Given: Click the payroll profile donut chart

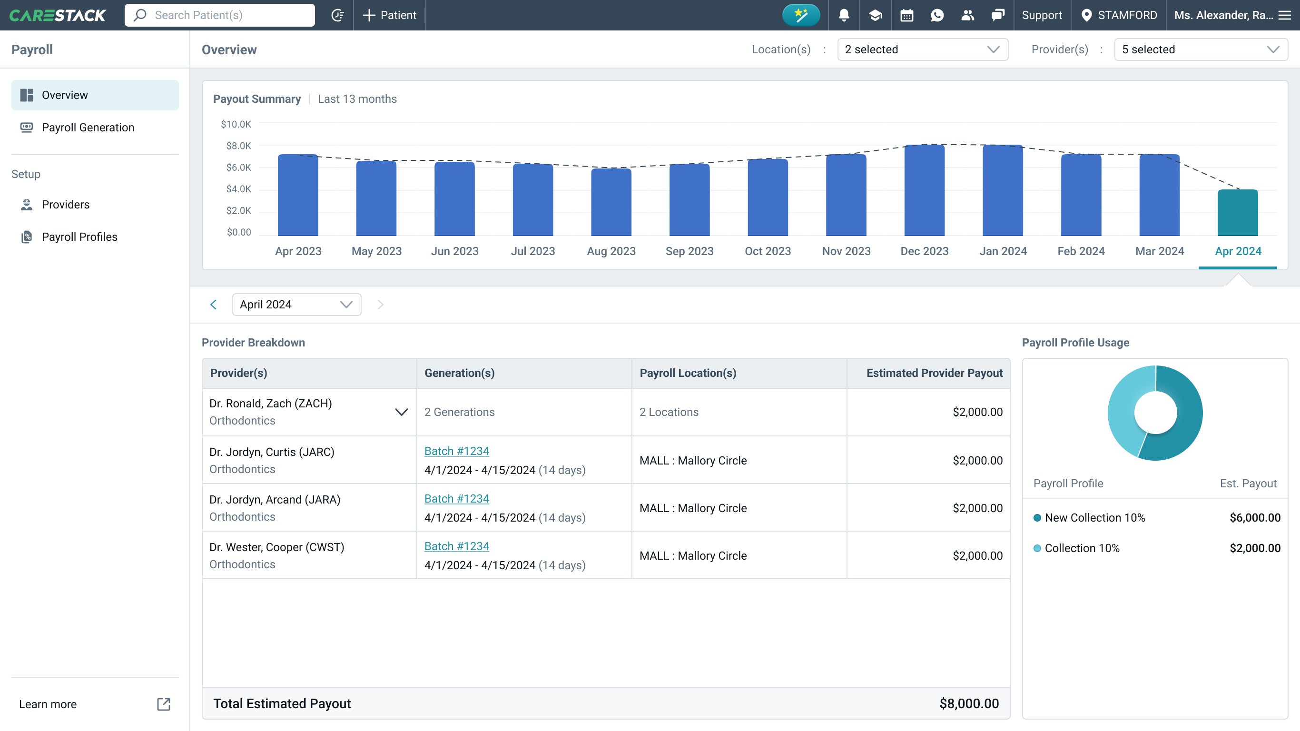Looking at the screenshot, I should pos(1155,413).
